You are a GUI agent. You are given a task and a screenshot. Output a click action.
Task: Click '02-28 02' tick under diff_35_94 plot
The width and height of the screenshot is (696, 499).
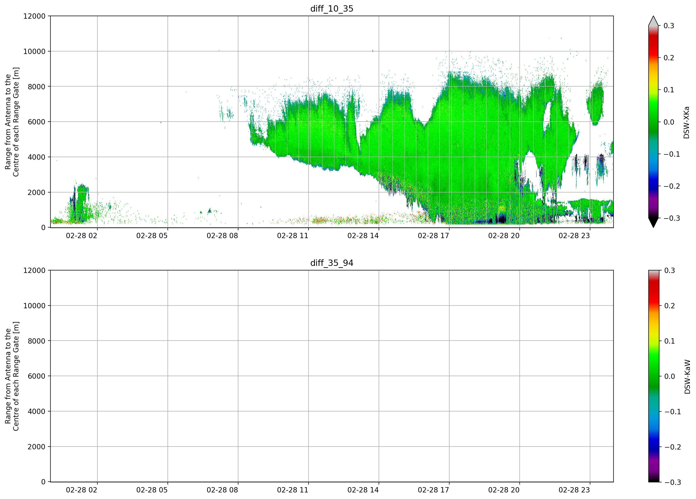click(82, 490)
